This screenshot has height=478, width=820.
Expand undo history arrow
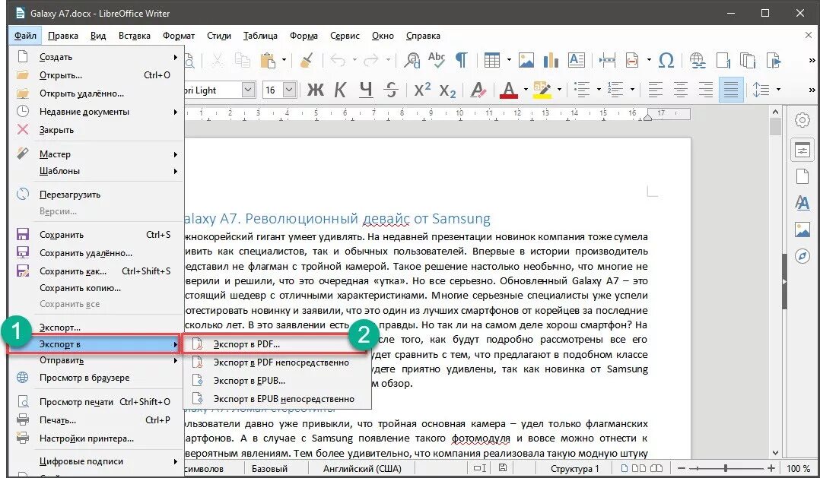[354, 60]
